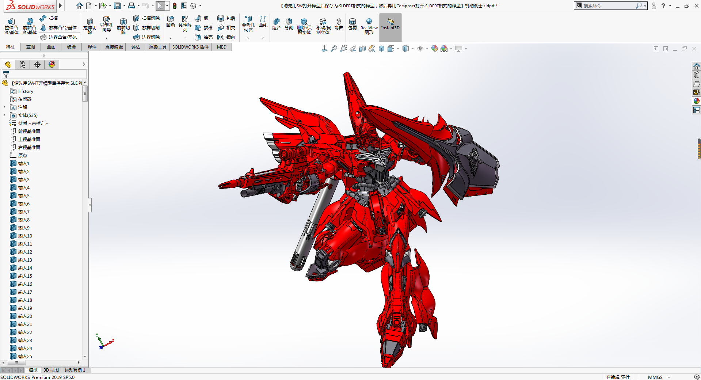Click the 放样切割 (Lofted Cut) button
This screenshot has width=701, height=380.
[146, 28]
